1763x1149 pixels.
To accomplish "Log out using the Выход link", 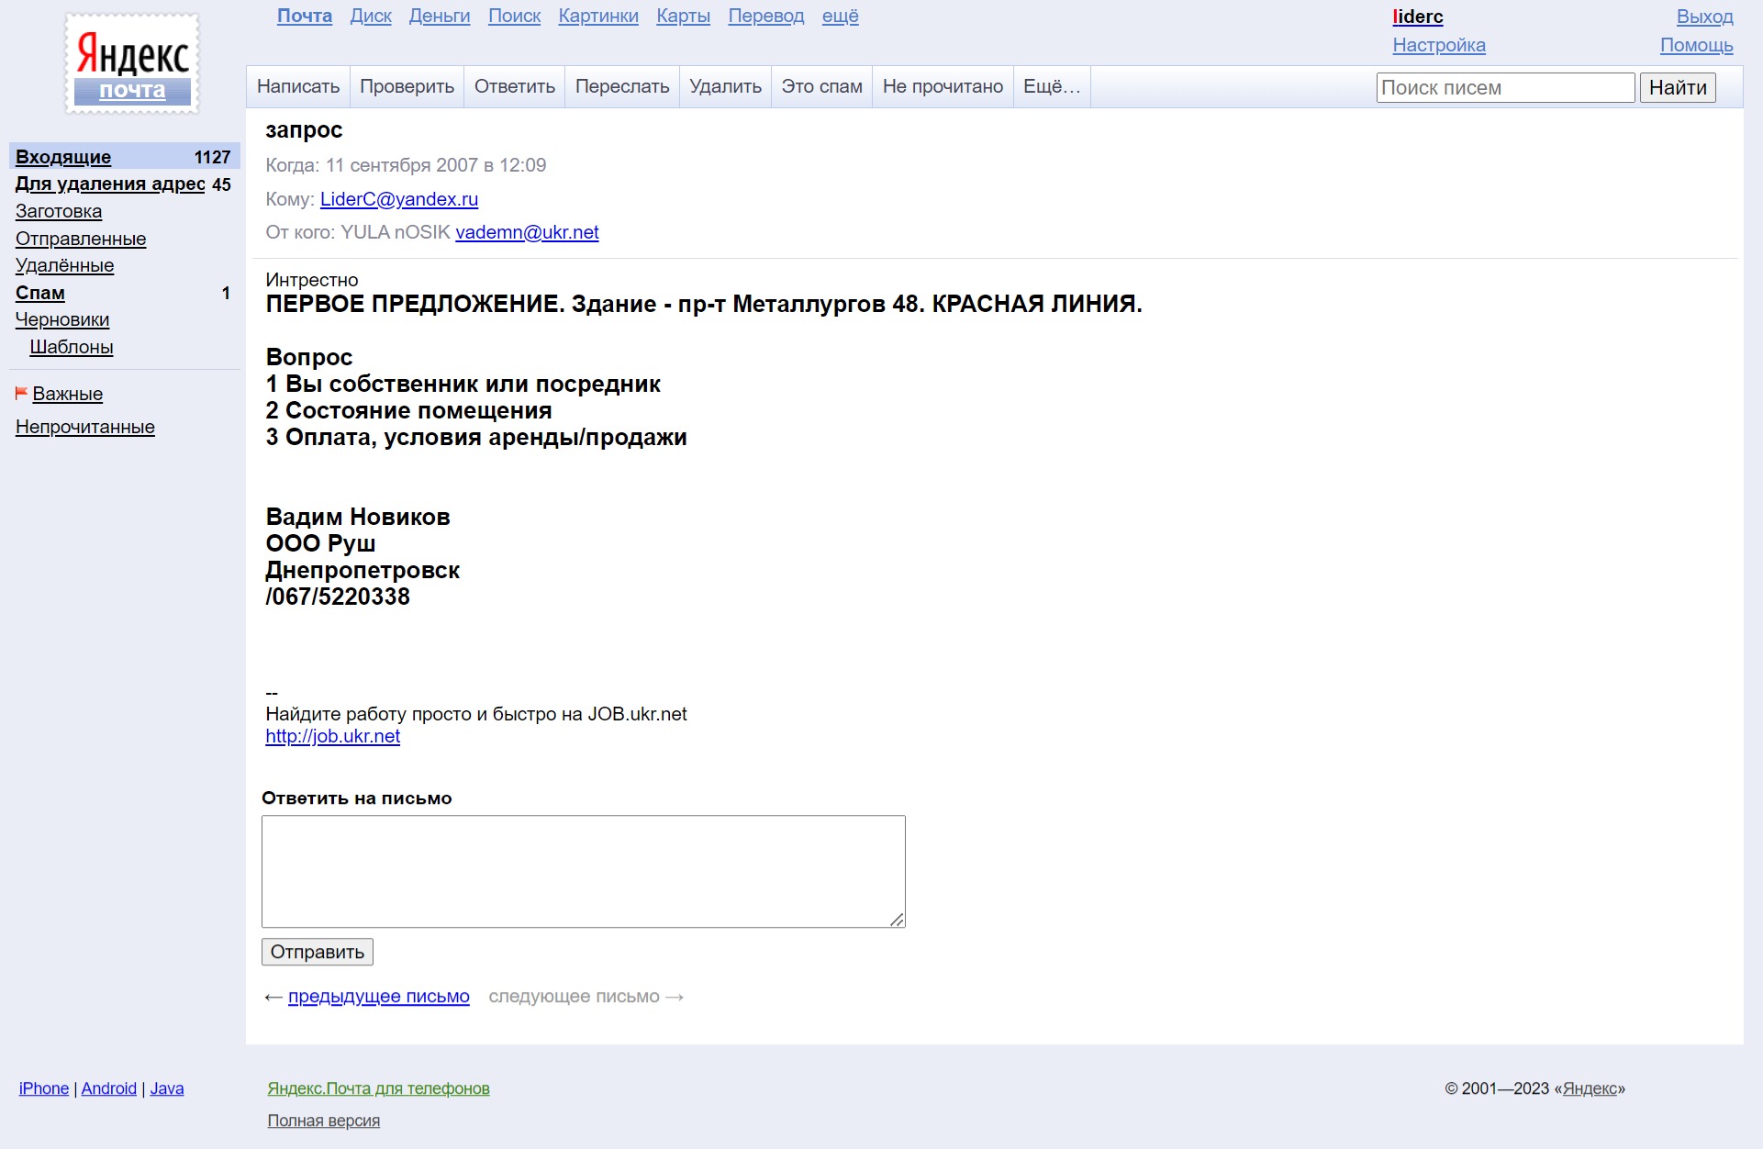I will (1705, 17).
